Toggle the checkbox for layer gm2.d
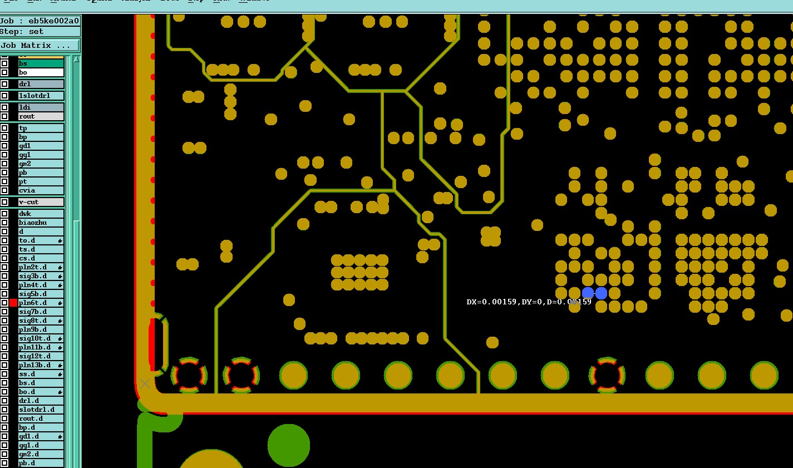793x468 pixels. [x=4, y=454]
